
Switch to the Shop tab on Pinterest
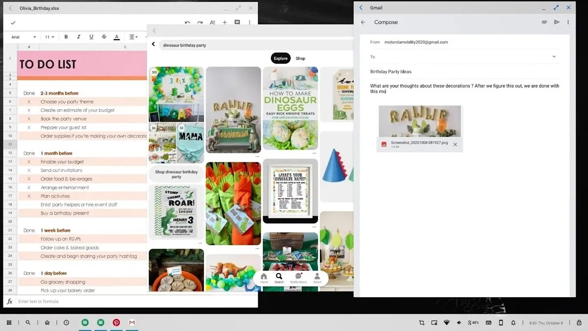(x=300, y=58)
